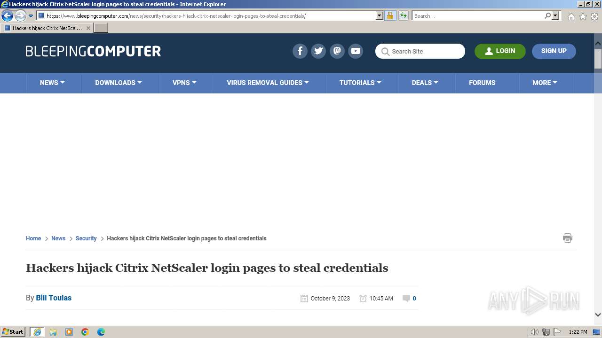Image resolution: width=602 pixels, height=338 pixels.
Task: Click the Action Center flag icon
Action: pos(557,332)
